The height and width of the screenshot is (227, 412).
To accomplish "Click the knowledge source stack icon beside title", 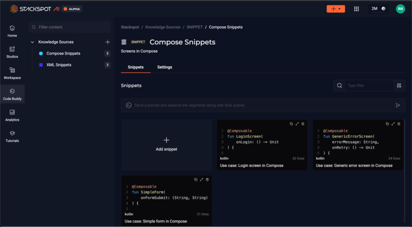I will pos(124,42).
